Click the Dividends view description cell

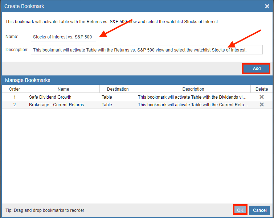coord(192,97)
